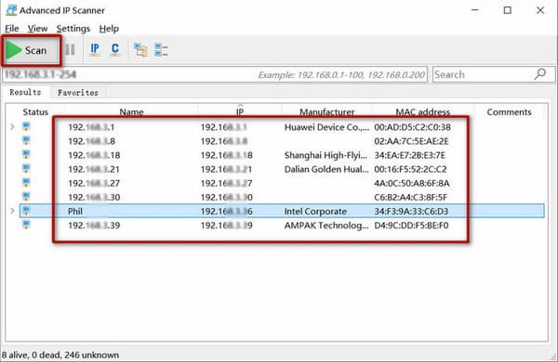Image resolution: width=558 pixels, height=362 pixels.
Task: Click the C class subnet icon
Action: (115, 50)
